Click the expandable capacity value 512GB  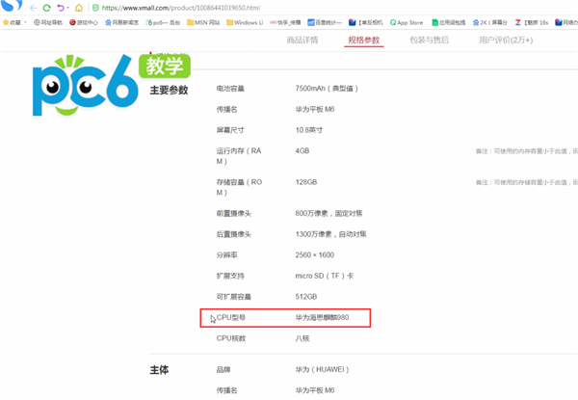point(306,297)
